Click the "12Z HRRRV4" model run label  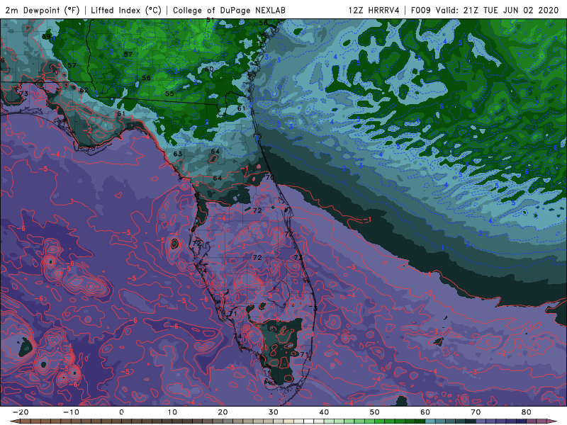coord(374,10)
